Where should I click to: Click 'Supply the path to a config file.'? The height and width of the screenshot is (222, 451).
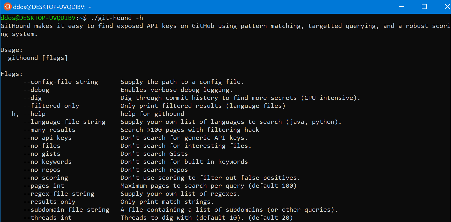click(182, 82)
